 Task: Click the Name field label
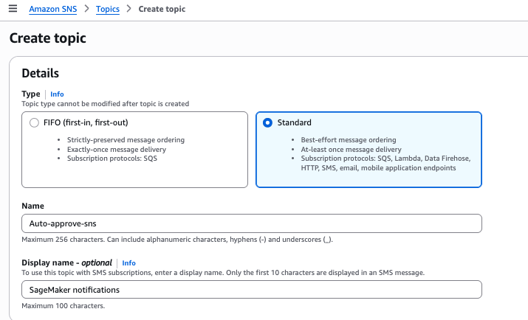33,206
